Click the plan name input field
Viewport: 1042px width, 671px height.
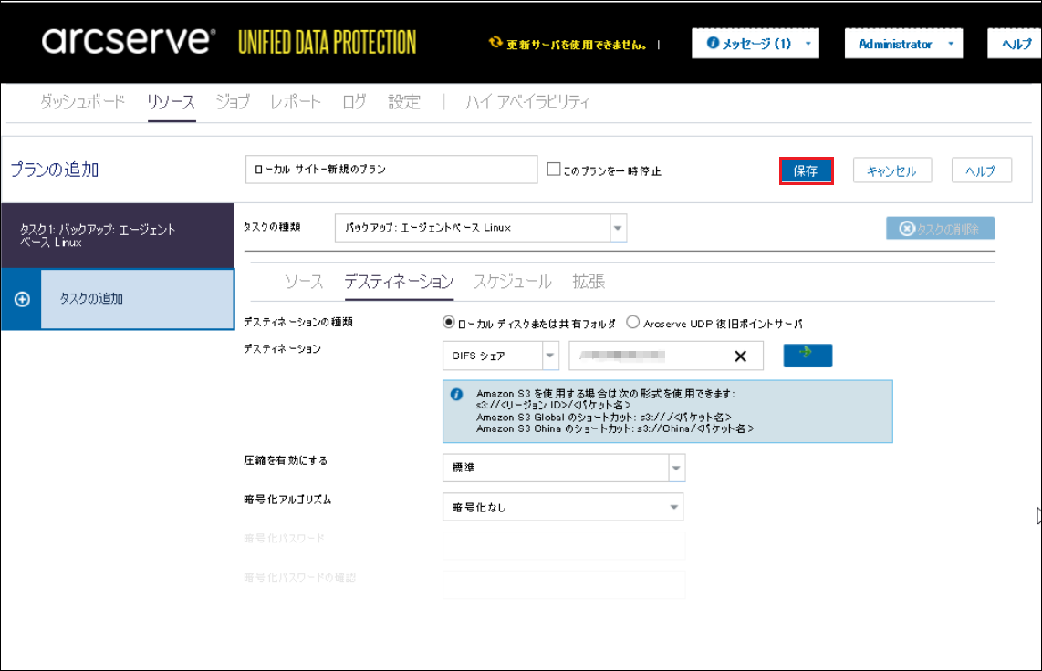point(391,170)
